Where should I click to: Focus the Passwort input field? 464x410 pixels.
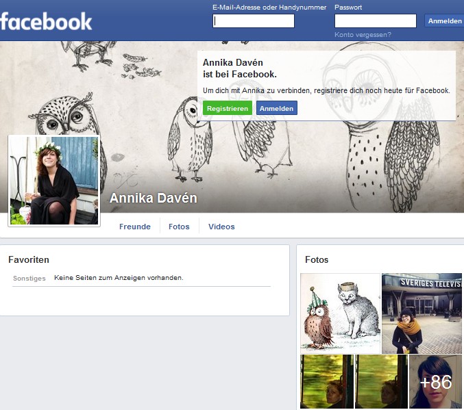click(x=375, y=21)
